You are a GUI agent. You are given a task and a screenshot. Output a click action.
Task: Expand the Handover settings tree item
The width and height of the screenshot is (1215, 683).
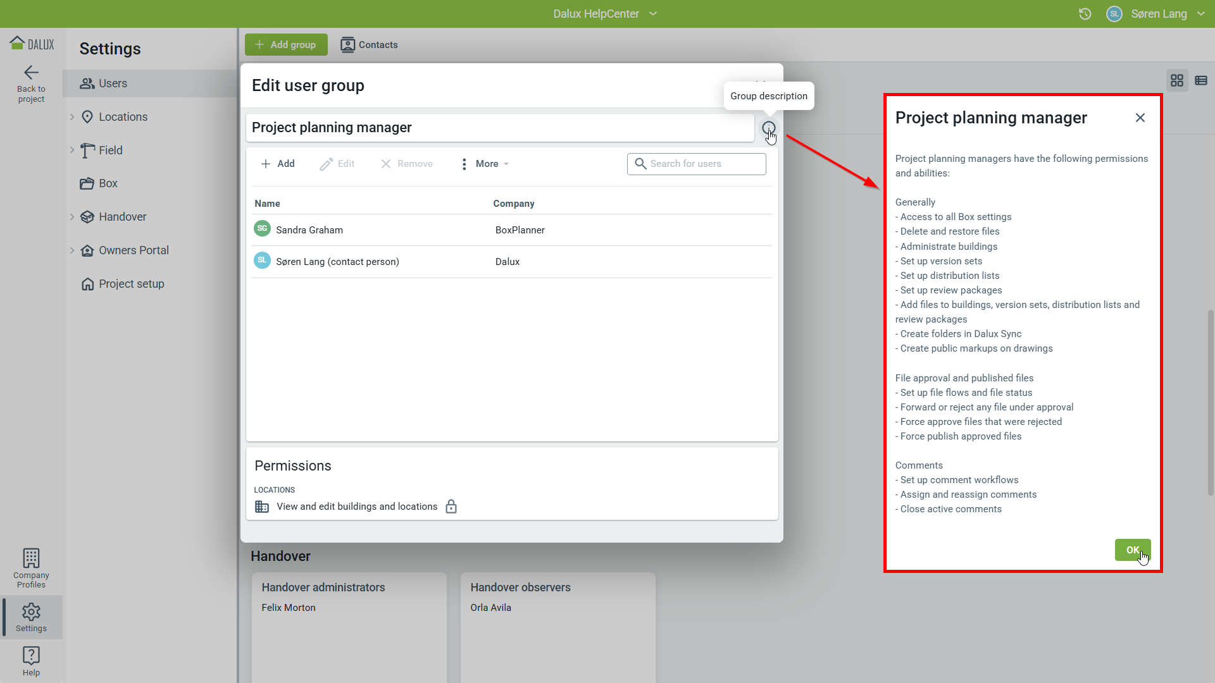[x=72, y=217]
